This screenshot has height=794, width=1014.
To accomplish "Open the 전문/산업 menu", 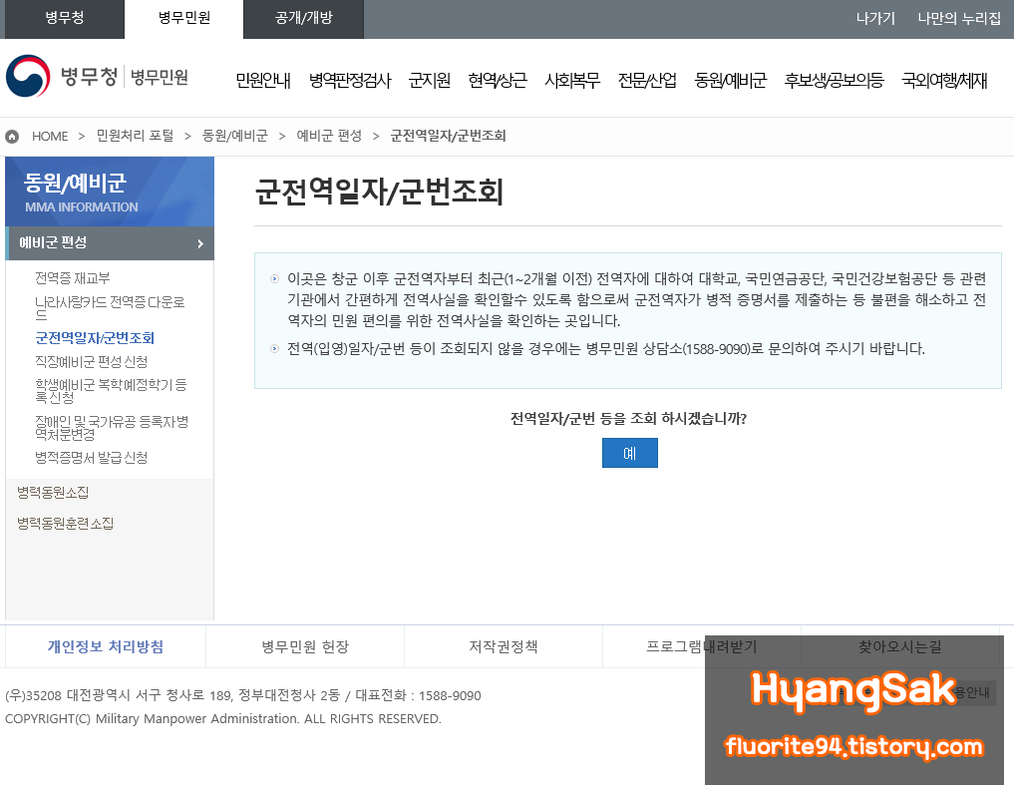I will tap(647, 80).
